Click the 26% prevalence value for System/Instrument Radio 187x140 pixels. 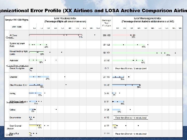point(46,47)
